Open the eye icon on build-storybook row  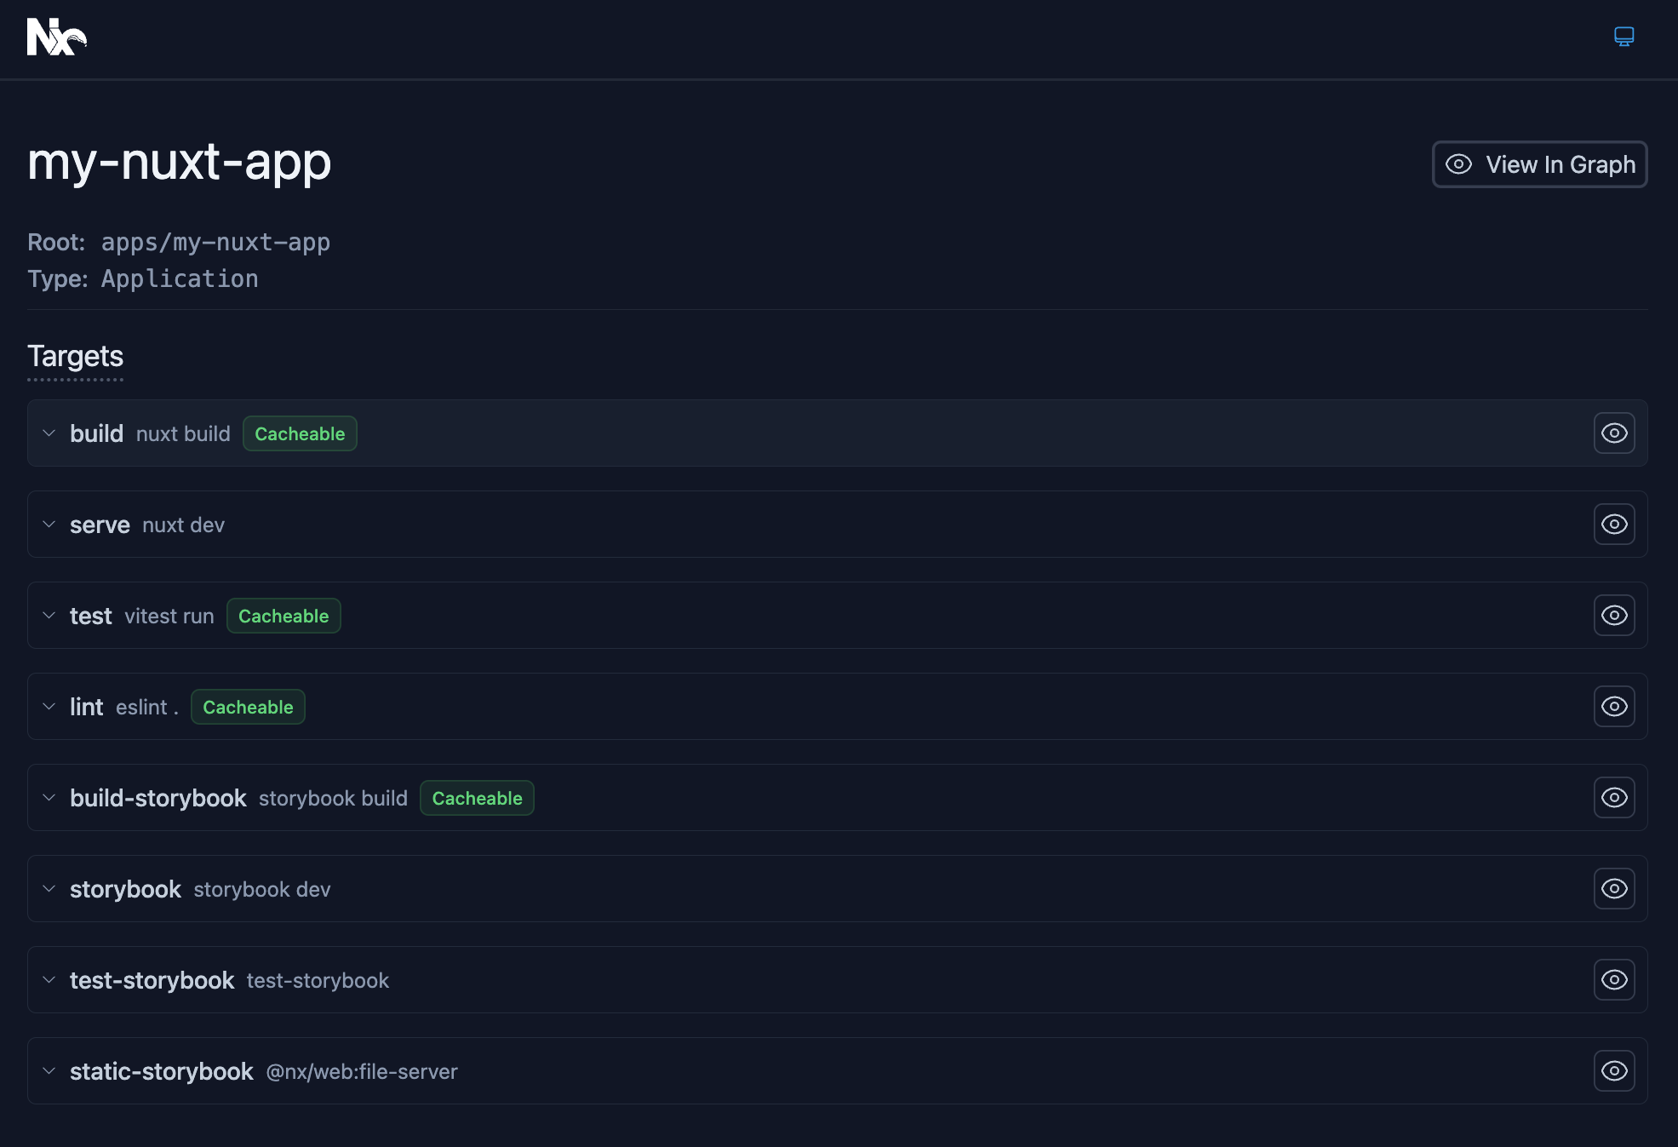pos(1614,797)
